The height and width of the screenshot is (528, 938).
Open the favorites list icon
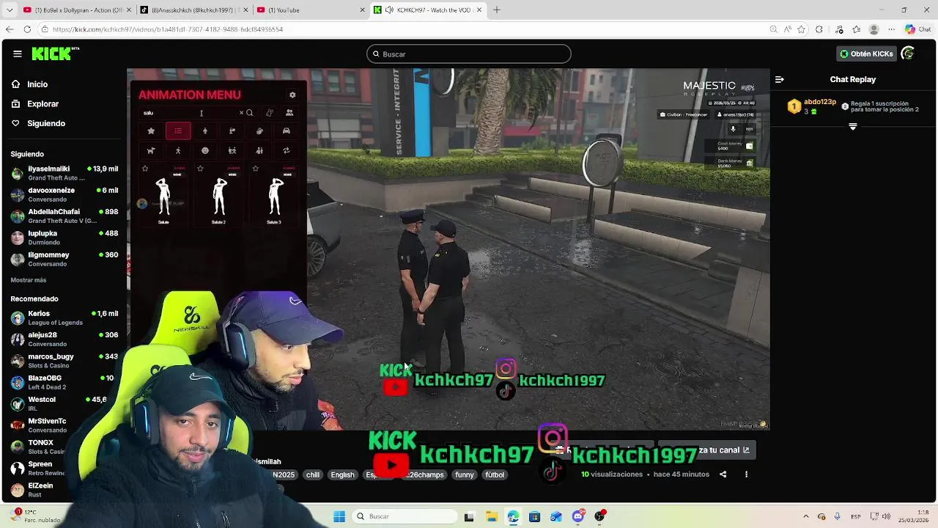[x=856, y=29]
